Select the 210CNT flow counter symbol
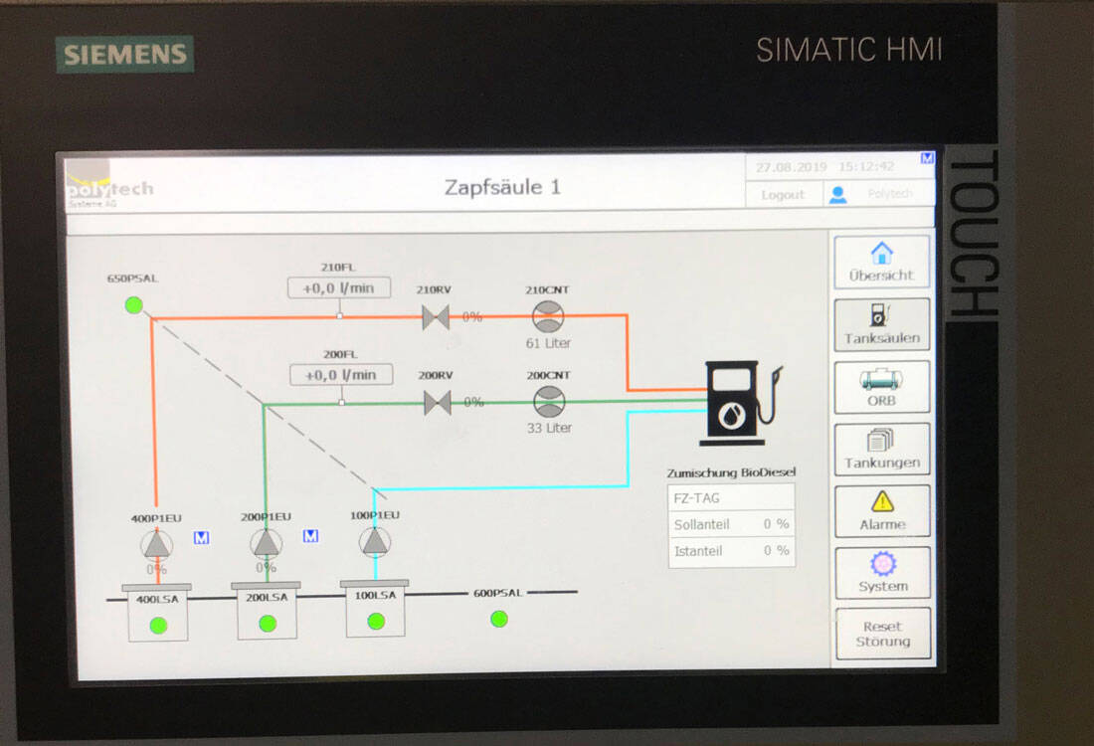1094x746 pixels. [548, 316]
